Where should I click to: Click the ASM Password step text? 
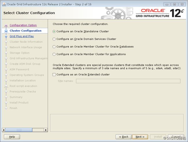pyautogui.click(x=19, y=69)
